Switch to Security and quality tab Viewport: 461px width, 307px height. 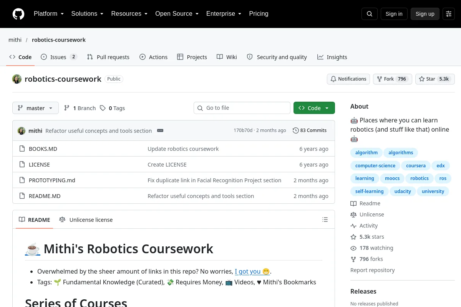tap(277, 57)
